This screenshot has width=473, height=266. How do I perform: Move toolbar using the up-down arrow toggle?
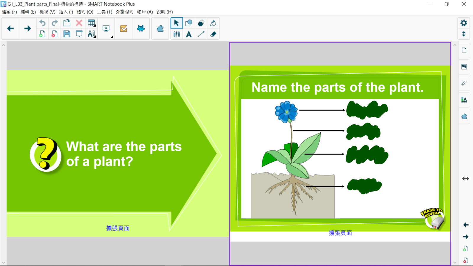(x=464, y=34)
